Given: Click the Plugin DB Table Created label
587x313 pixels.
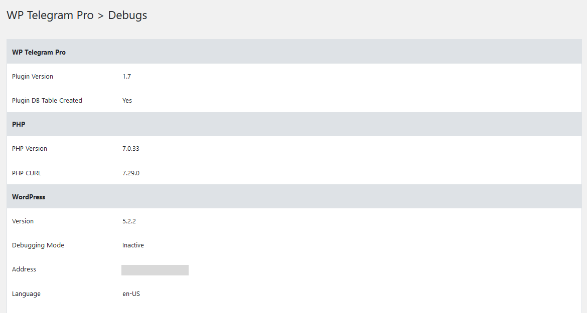Looking at the screenshot, I should [47, 101].
